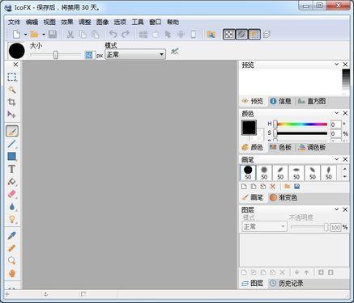Click the redo arrow icon

(x=126, y=34)
